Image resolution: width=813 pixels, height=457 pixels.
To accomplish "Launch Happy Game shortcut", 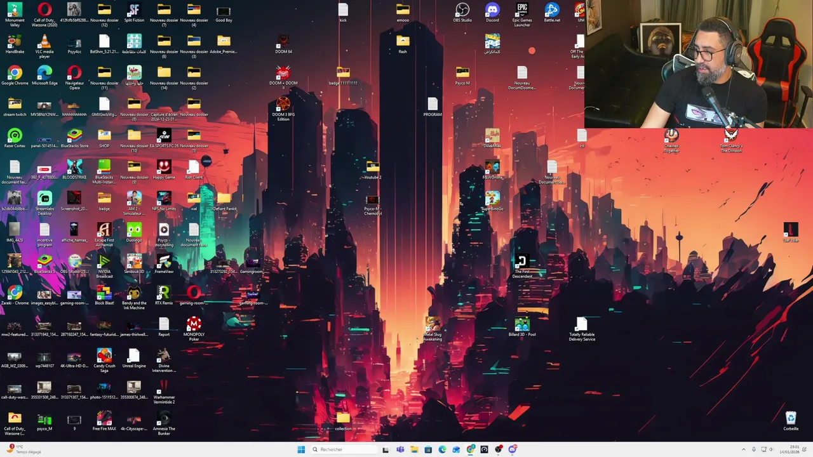I will coord(164,169).
